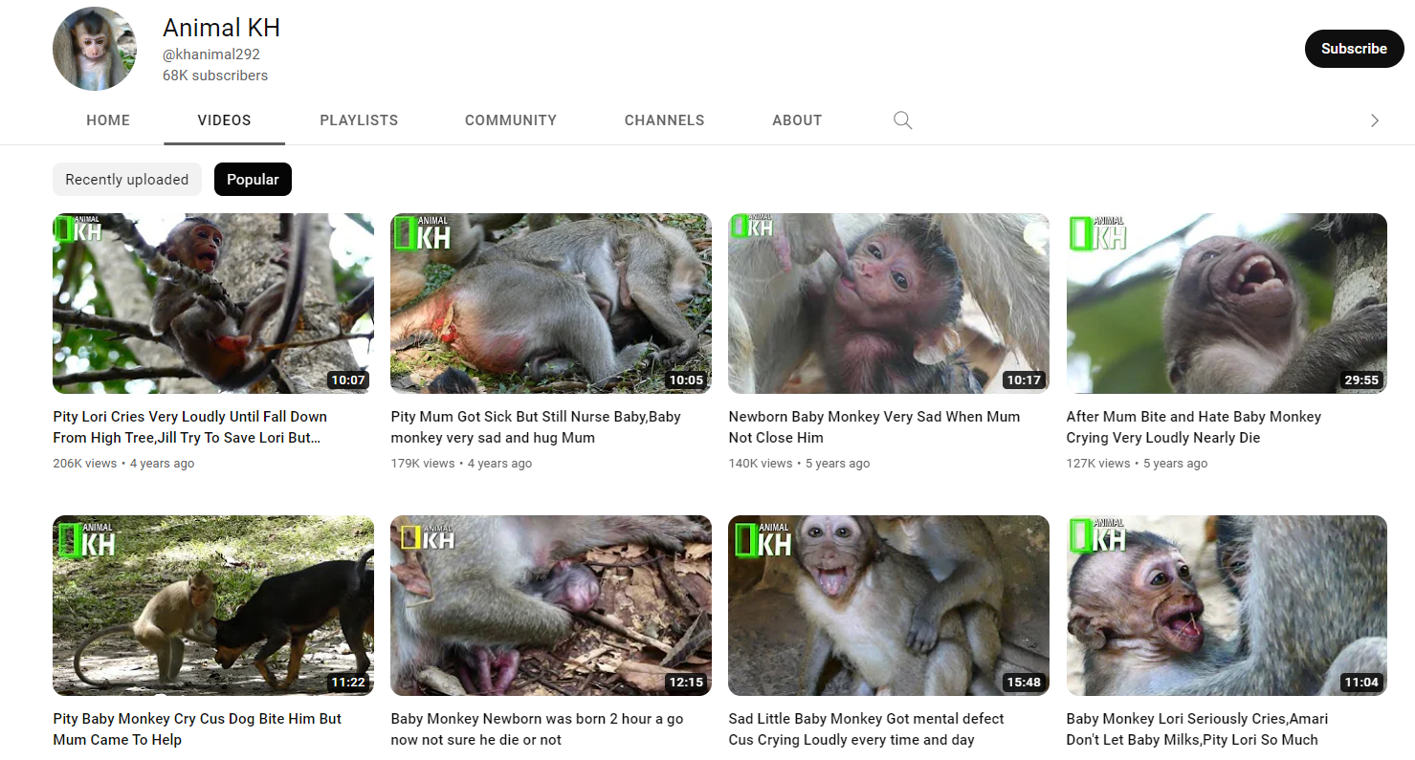Click '179K views' metadata text

[422, 464]
